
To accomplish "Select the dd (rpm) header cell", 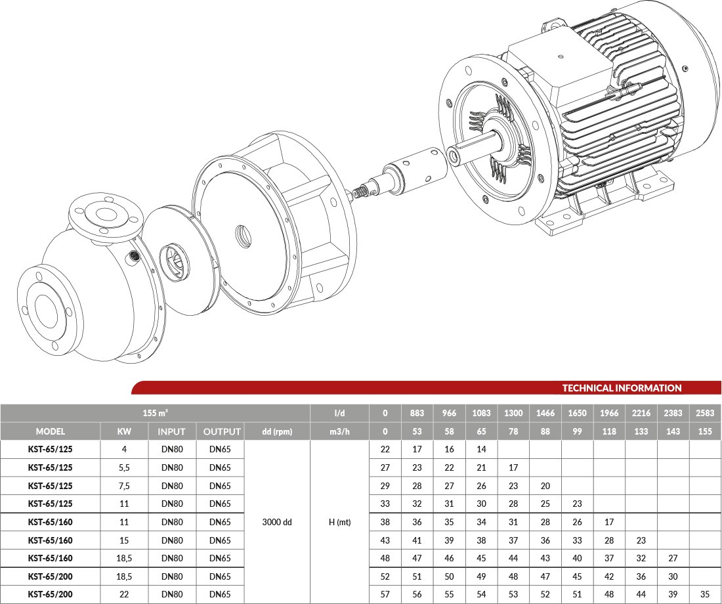I will point(277,432).
